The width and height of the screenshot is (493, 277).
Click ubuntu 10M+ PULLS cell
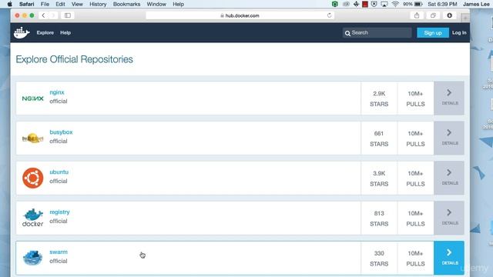415,178
